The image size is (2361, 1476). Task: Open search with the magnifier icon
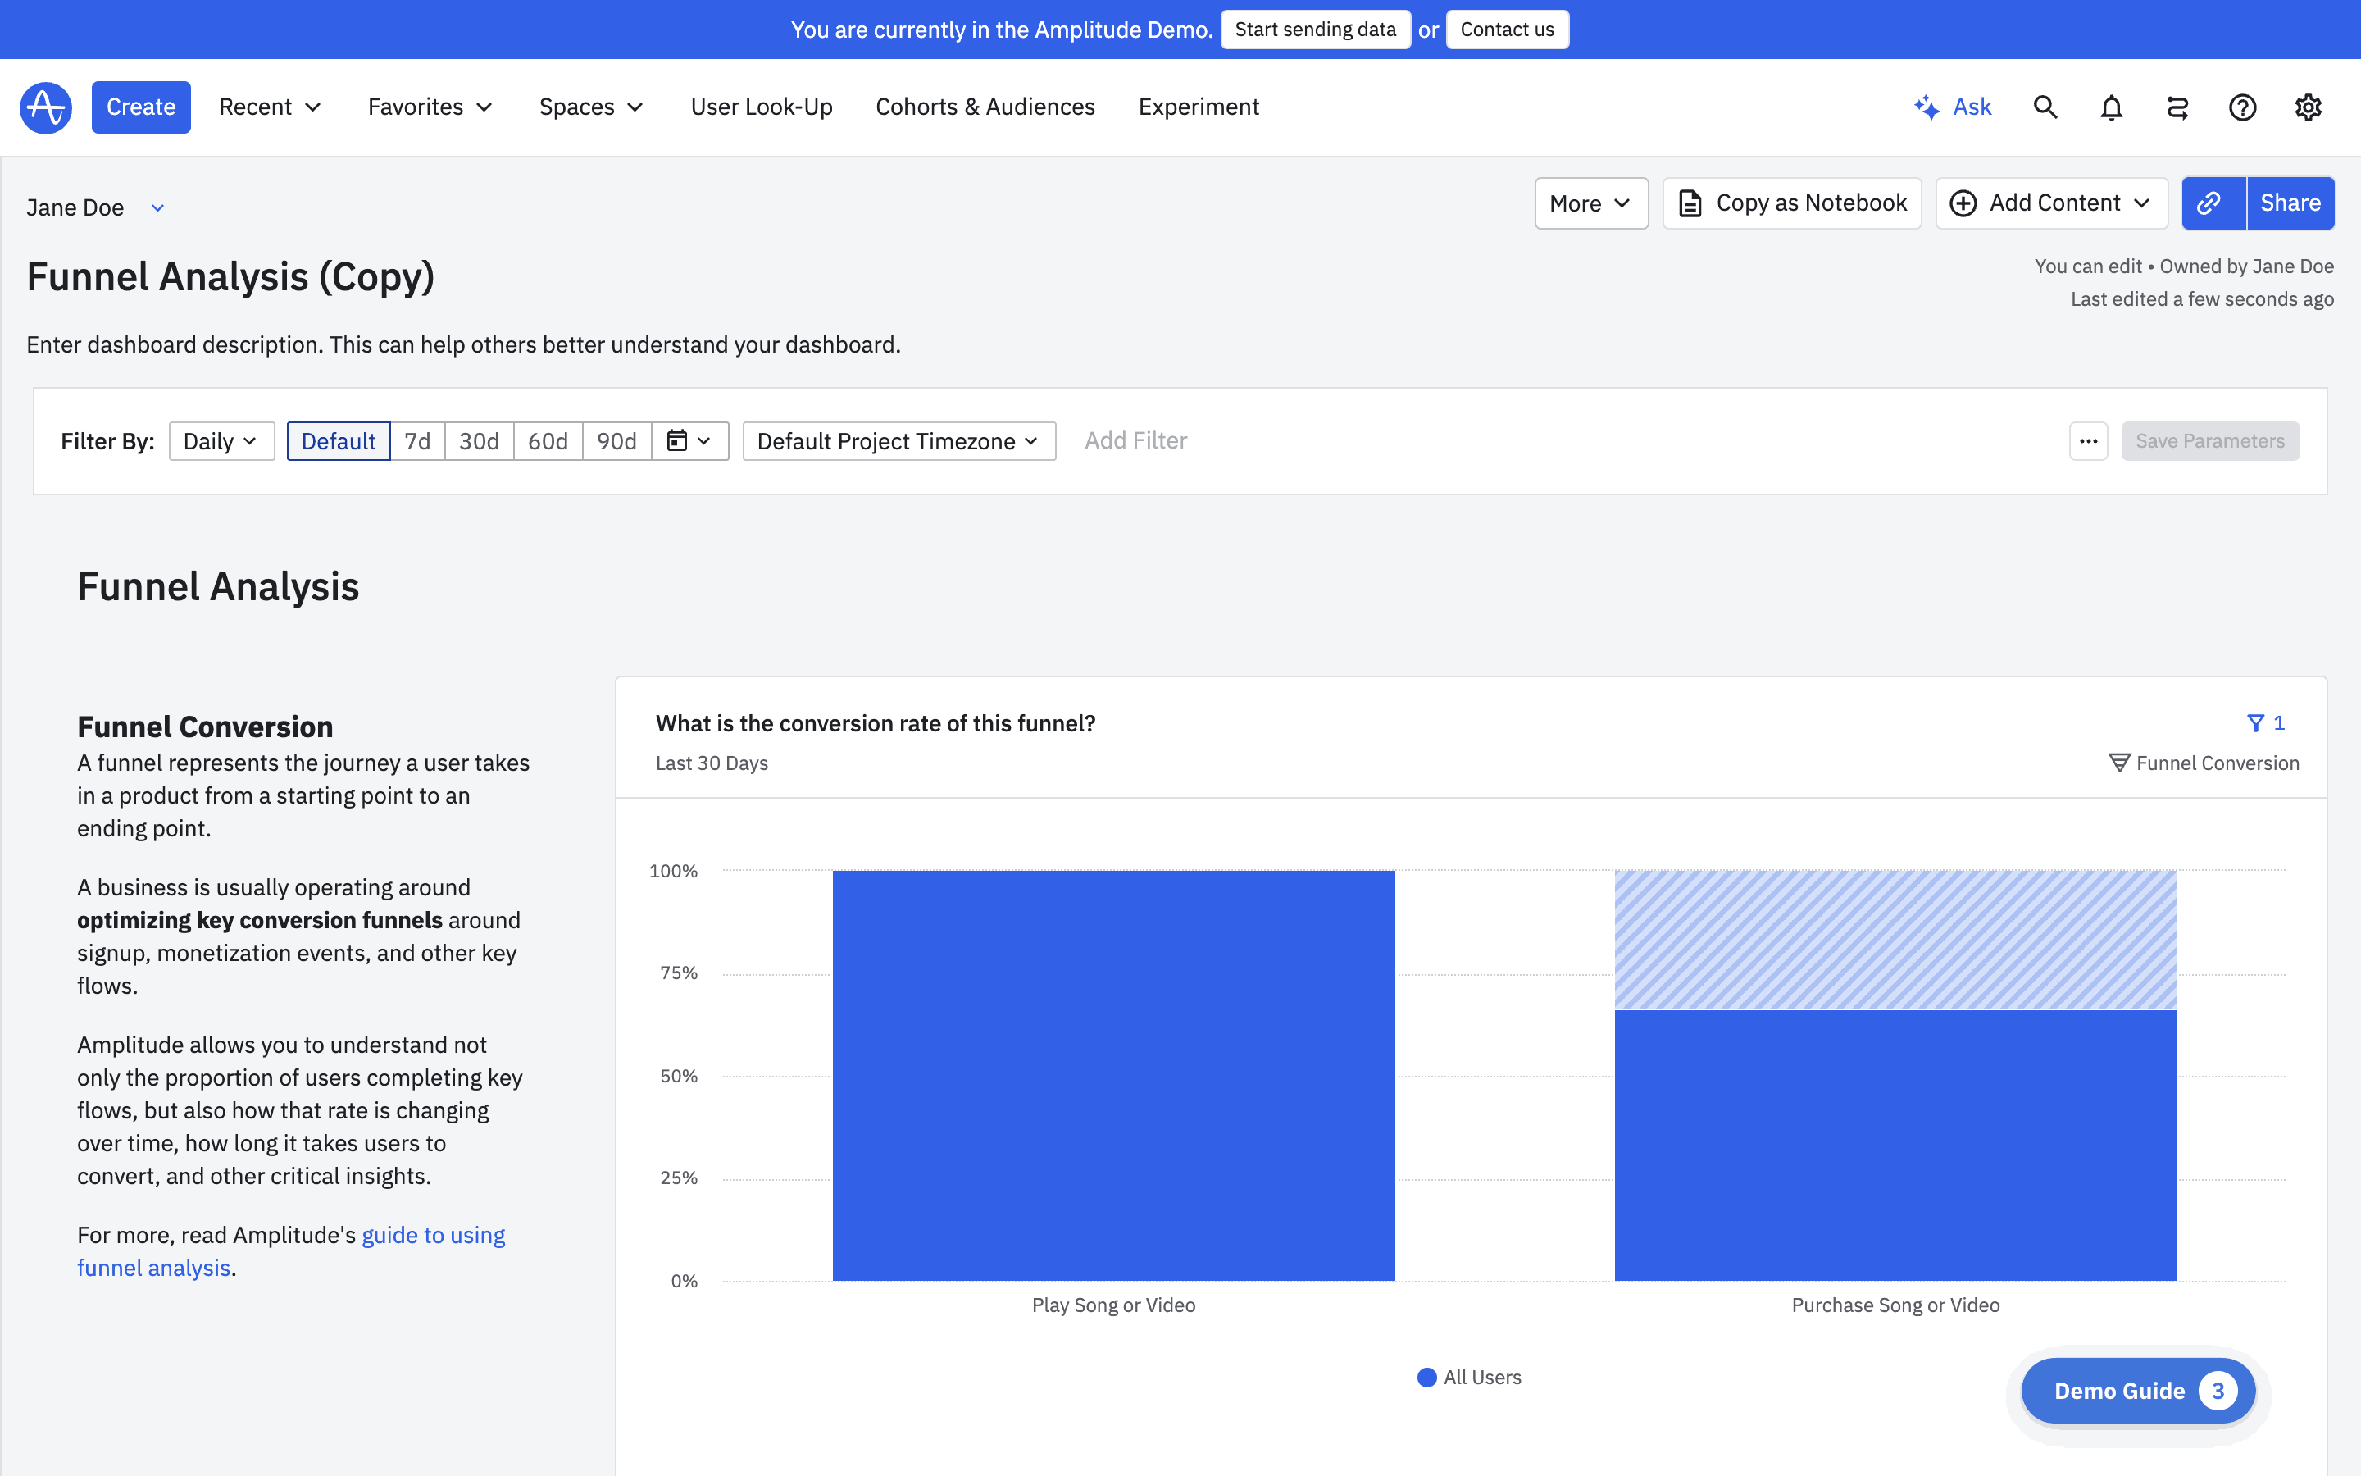[2045, 107]
